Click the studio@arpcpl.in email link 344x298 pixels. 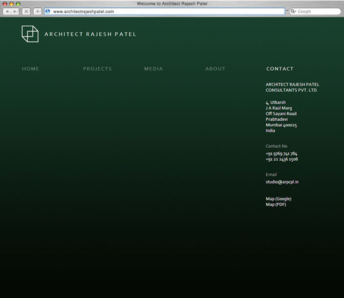(282, 182)
